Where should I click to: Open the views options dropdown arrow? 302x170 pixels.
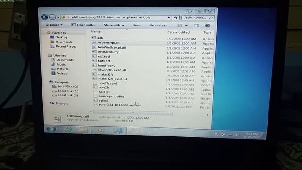[x=186, y=25]
